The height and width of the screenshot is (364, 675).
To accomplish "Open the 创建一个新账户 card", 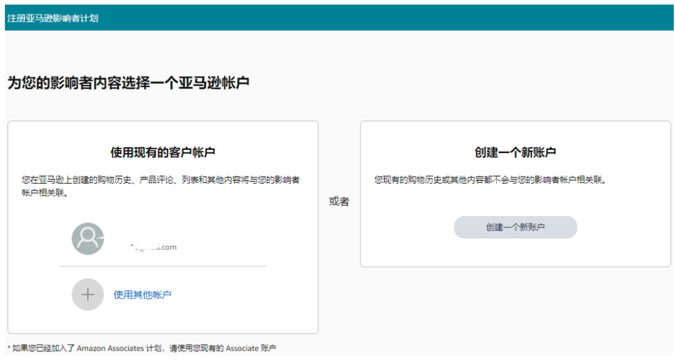I will pos(516,227).
